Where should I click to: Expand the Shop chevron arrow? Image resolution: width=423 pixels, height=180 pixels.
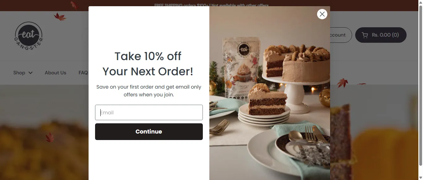coord(30,73)
